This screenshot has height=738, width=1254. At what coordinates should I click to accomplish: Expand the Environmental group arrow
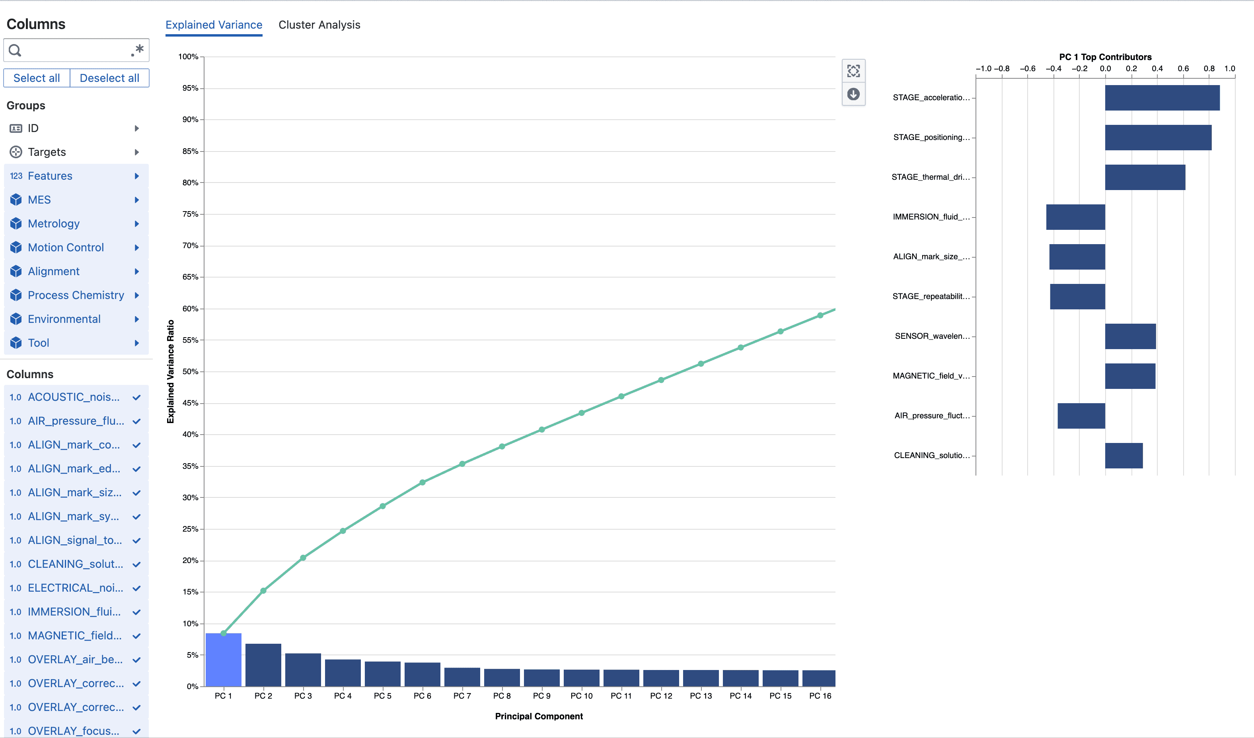[137, 319]
